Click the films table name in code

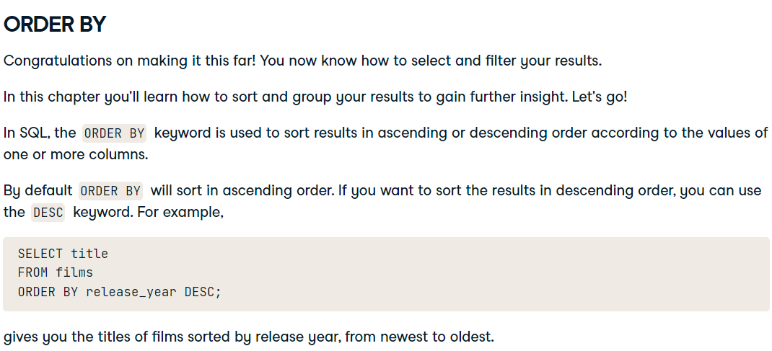coord(74,272)
